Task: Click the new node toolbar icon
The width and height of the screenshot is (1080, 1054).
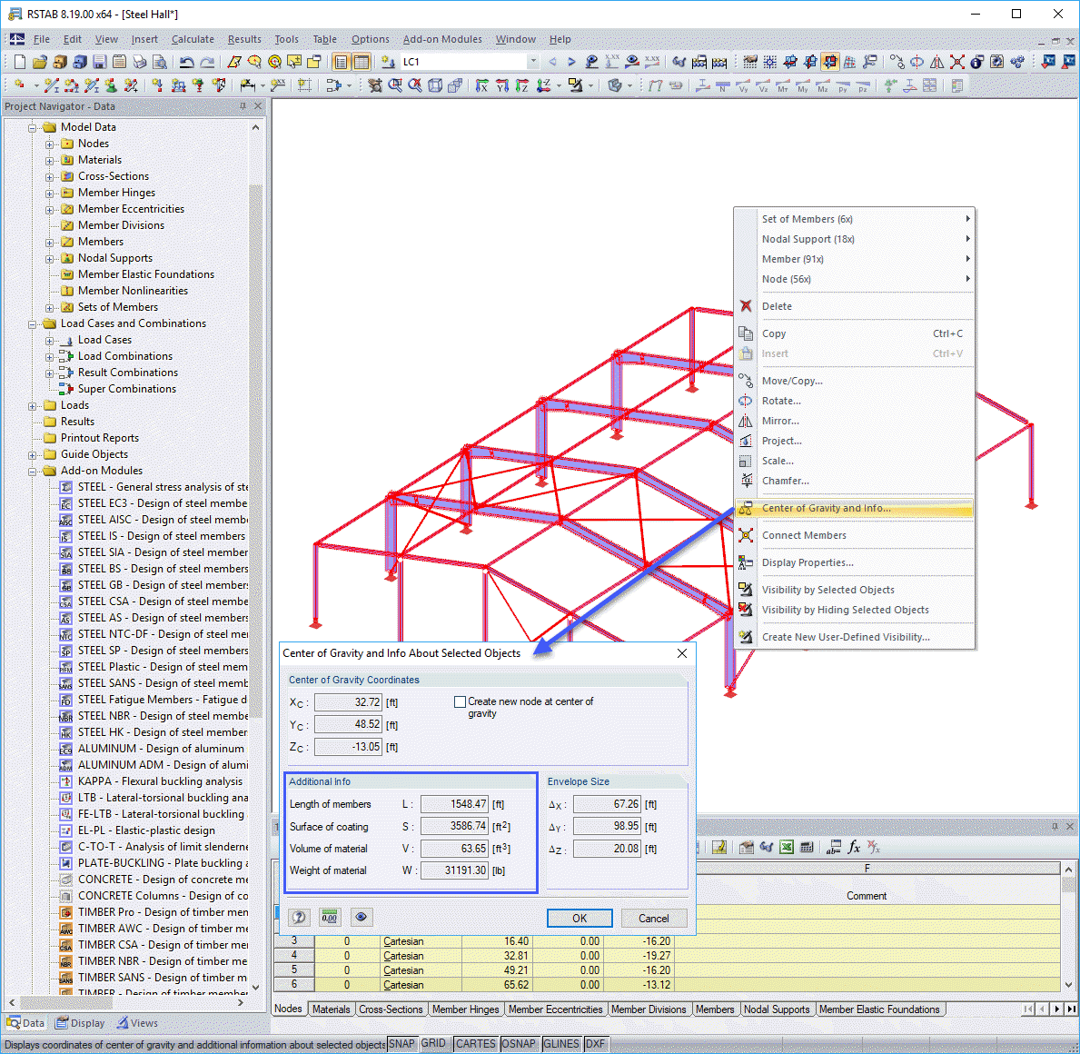Action: pos(20,85)
